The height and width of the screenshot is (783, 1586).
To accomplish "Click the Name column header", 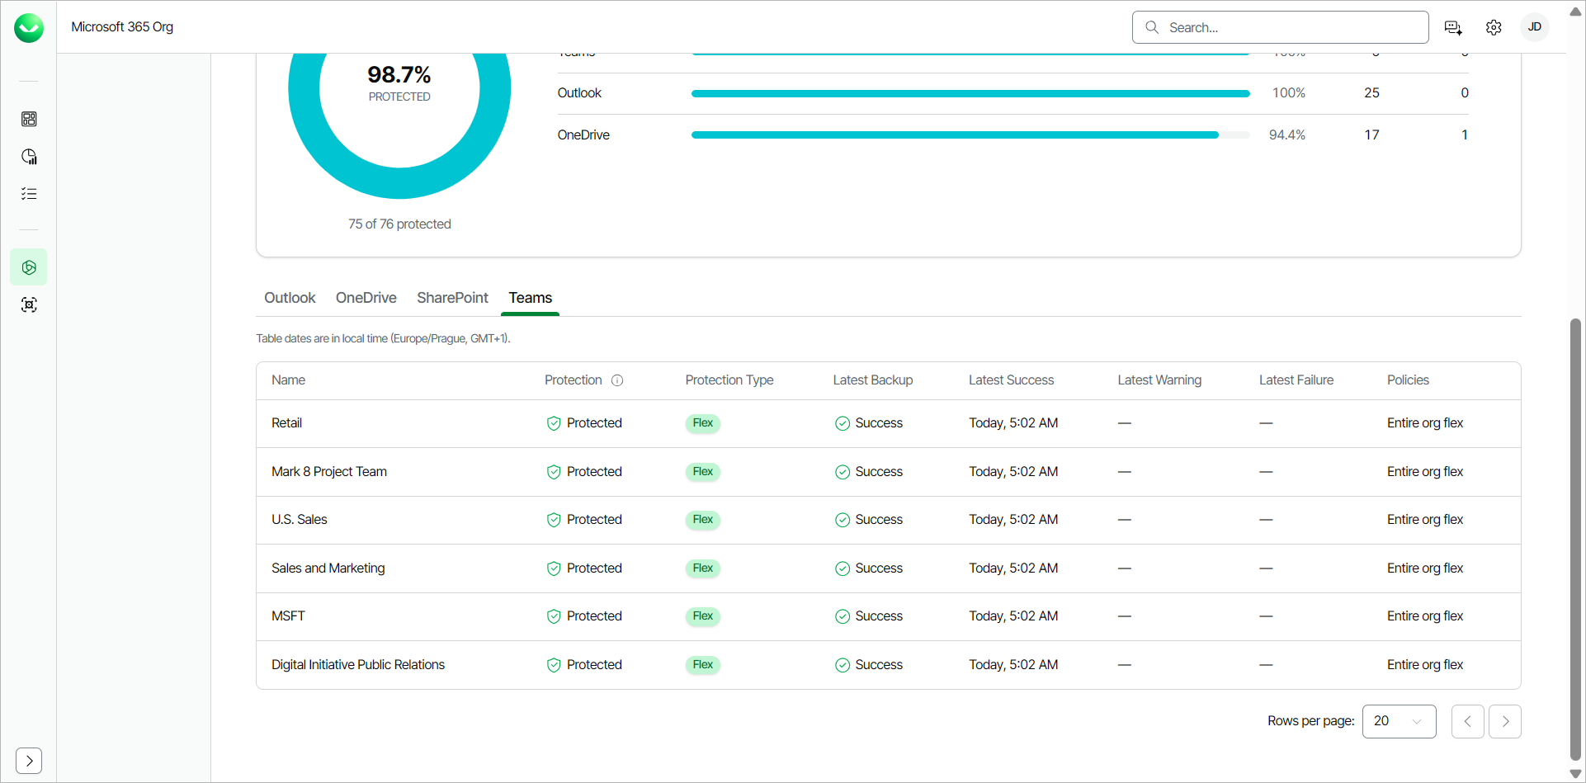I will pyautogui.click(x=289, y=380).
